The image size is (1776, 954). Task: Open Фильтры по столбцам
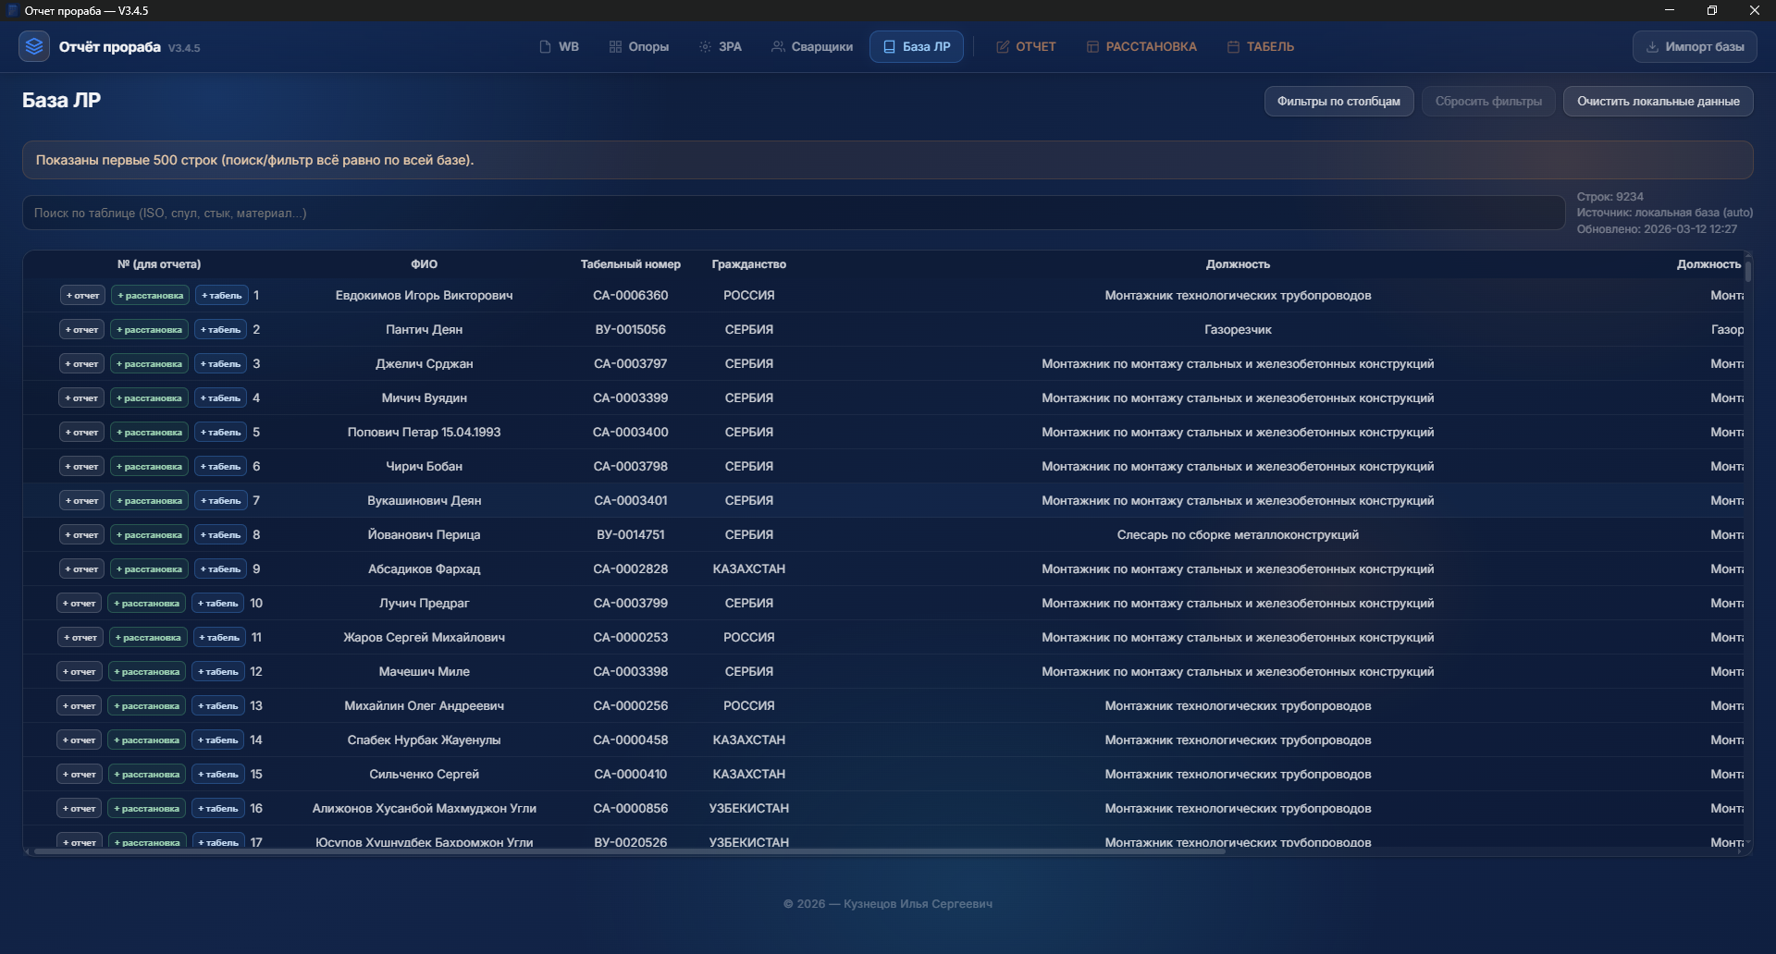click(1338, 102)
